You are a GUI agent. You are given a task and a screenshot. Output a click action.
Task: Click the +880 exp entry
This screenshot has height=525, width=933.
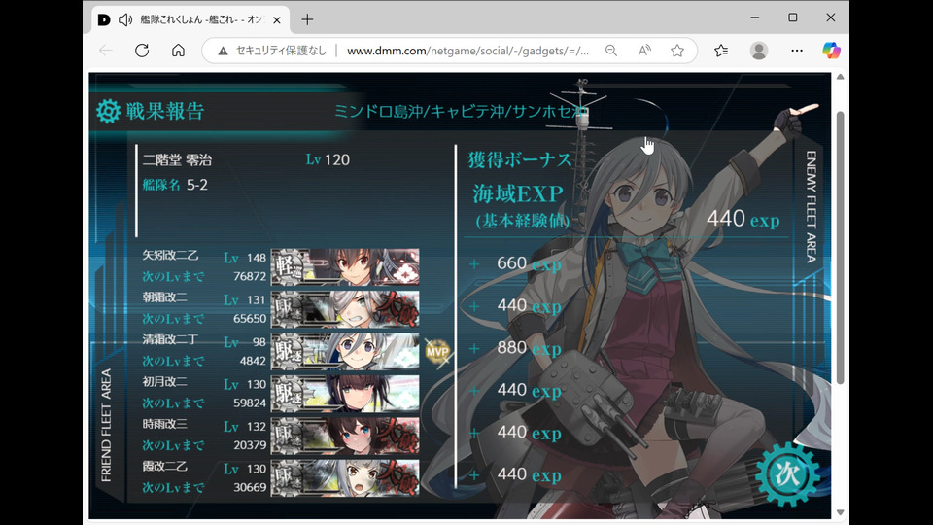(x=515, y=348)
